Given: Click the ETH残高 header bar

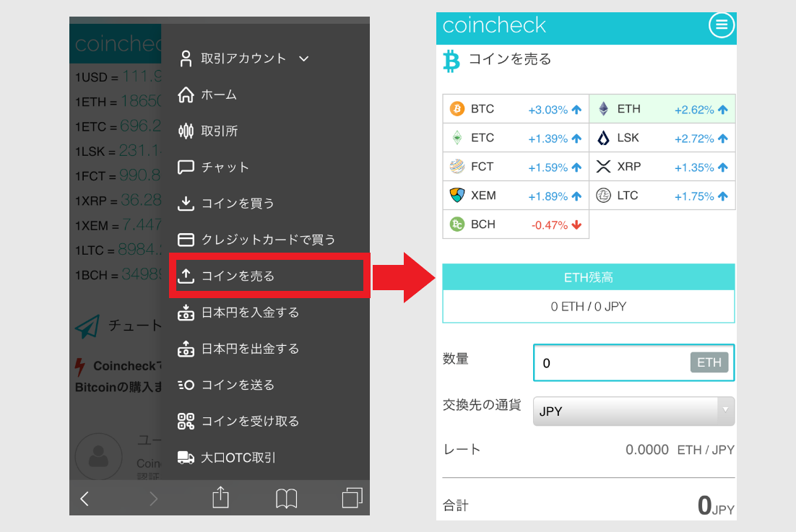Looking at the screenshot, I should pos(589,277).
